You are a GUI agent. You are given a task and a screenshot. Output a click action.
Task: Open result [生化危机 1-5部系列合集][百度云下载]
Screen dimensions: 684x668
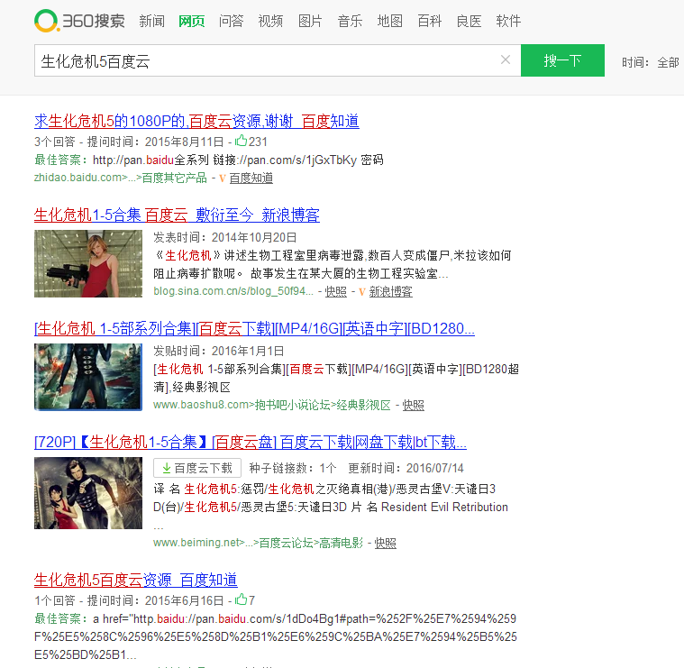(x=254, y=328)
